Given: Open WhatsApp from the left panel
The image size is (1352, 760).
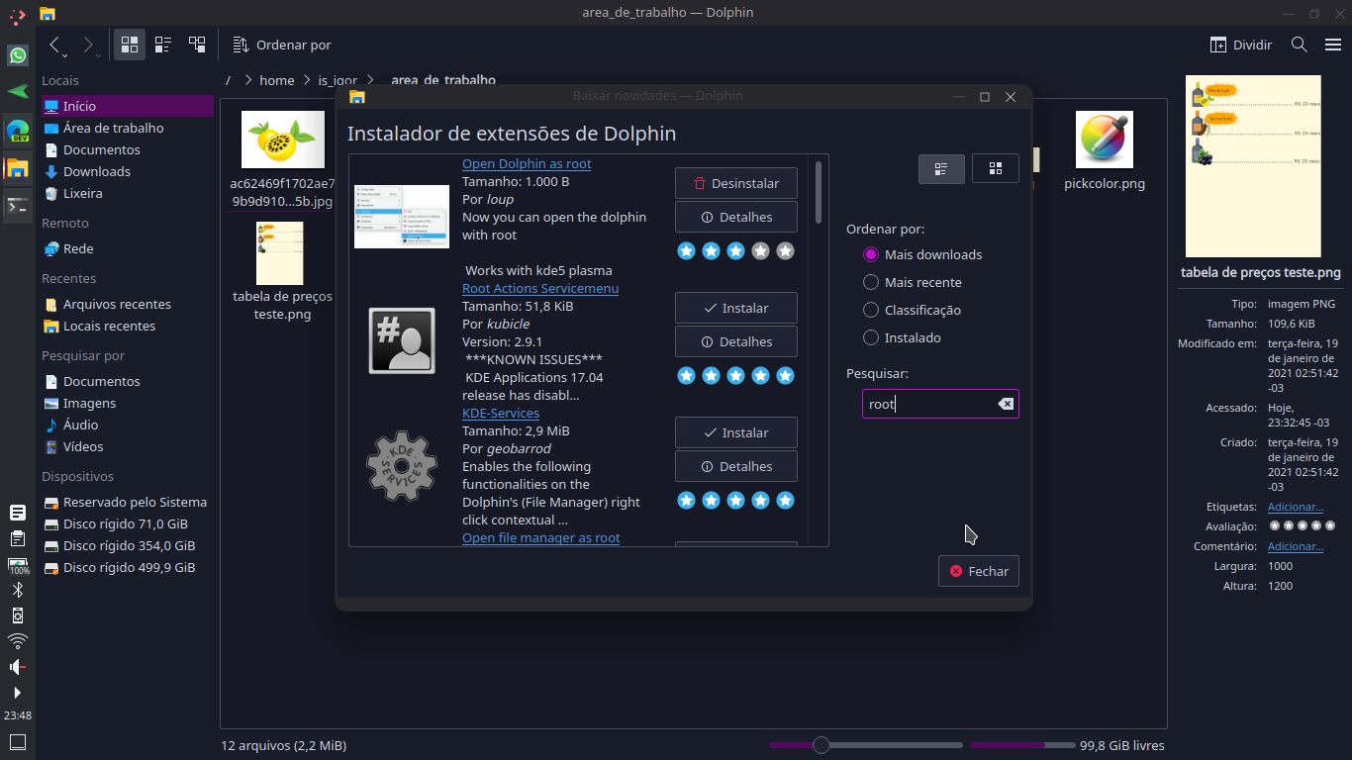Looking at the screenshot, I should click(x=18, y=55).
